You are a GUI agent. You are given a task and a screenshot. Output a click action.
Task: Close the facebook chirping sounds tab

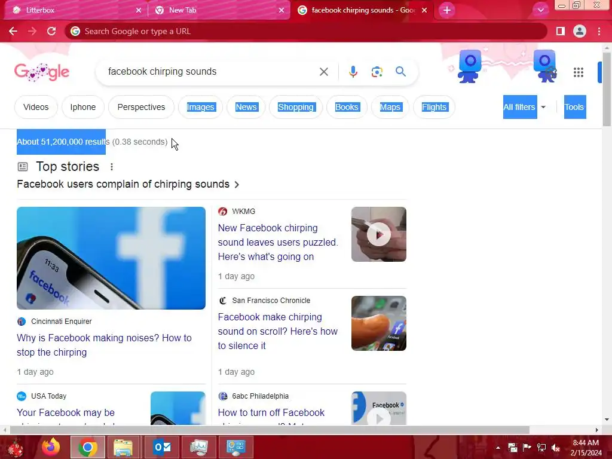(424, 10)
